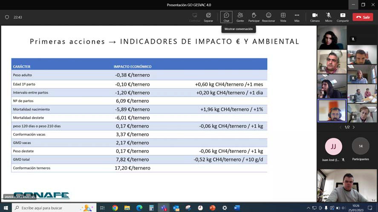Open Microsoft Edge from the taskbar
Image resolution: width=378 pixels, height=212 pixels.
click(x=139, y=208)
